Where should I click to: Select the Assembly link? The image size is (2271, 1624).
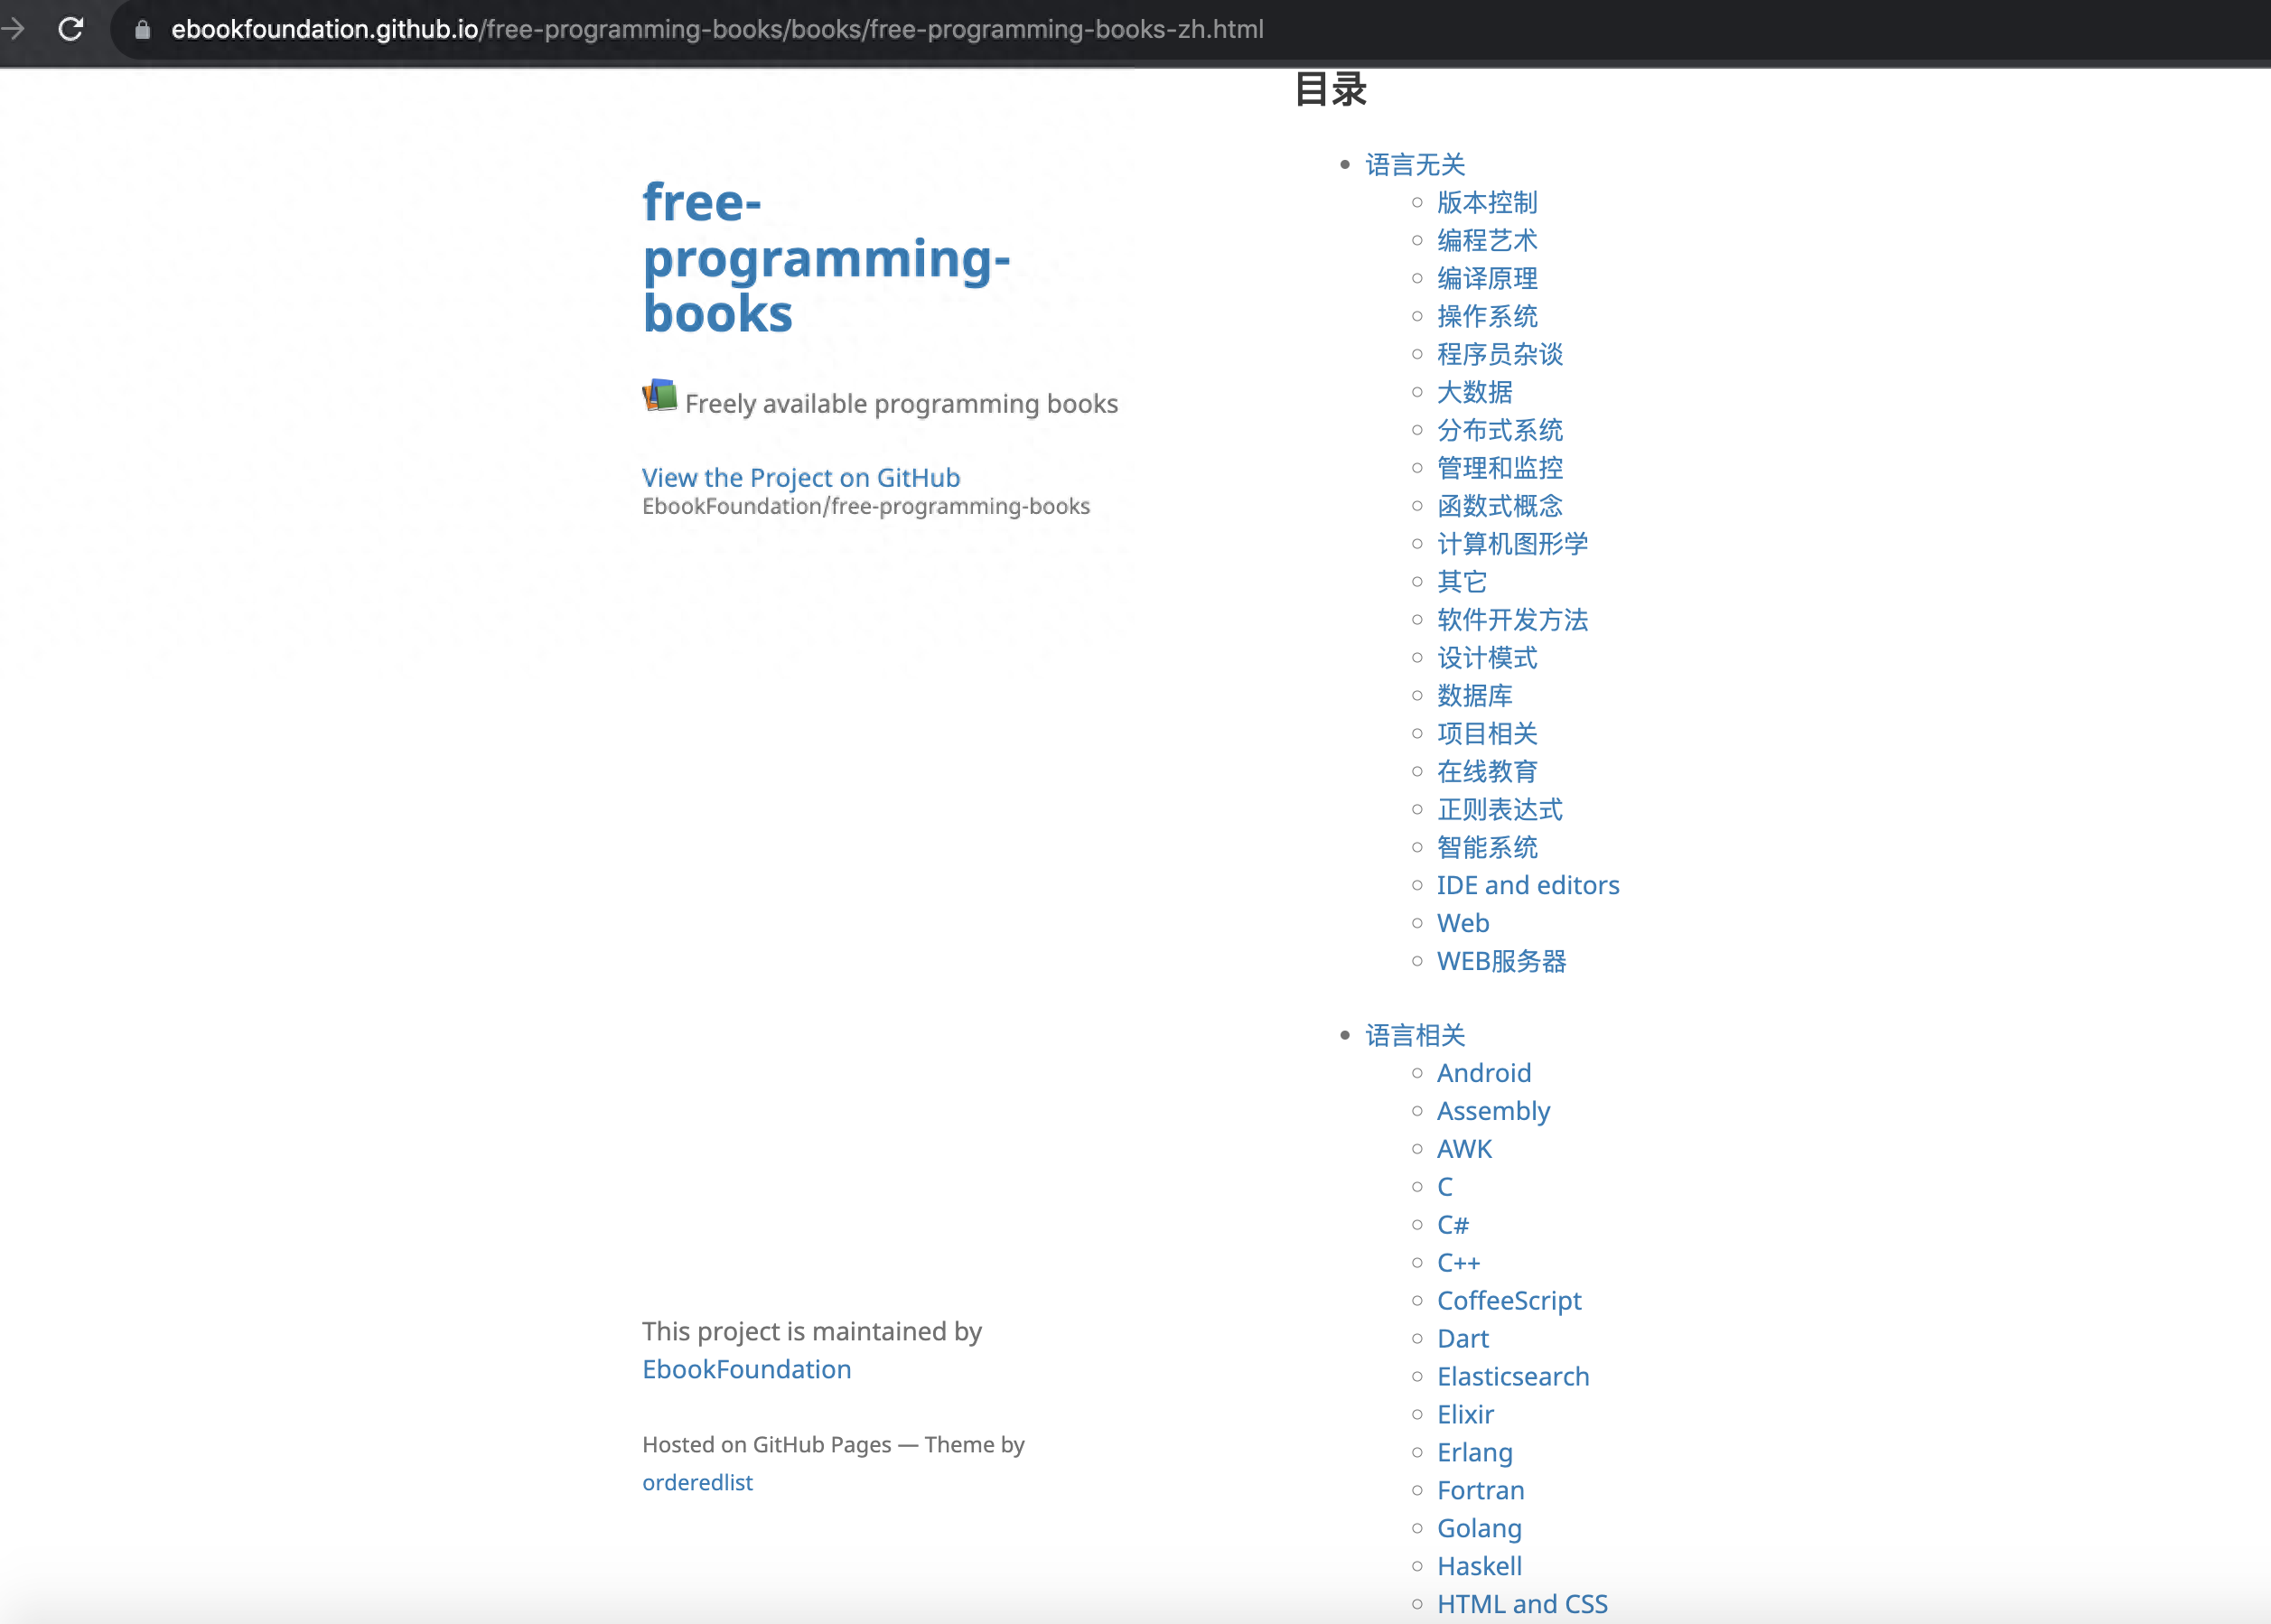click(x=1493, y=1111)
